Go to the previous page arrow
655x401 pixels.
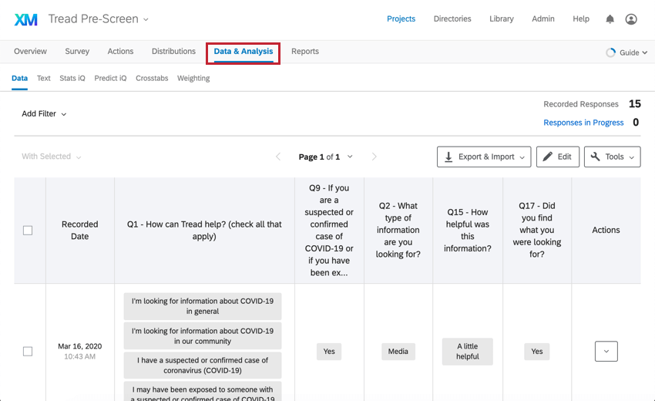point(278,157)
